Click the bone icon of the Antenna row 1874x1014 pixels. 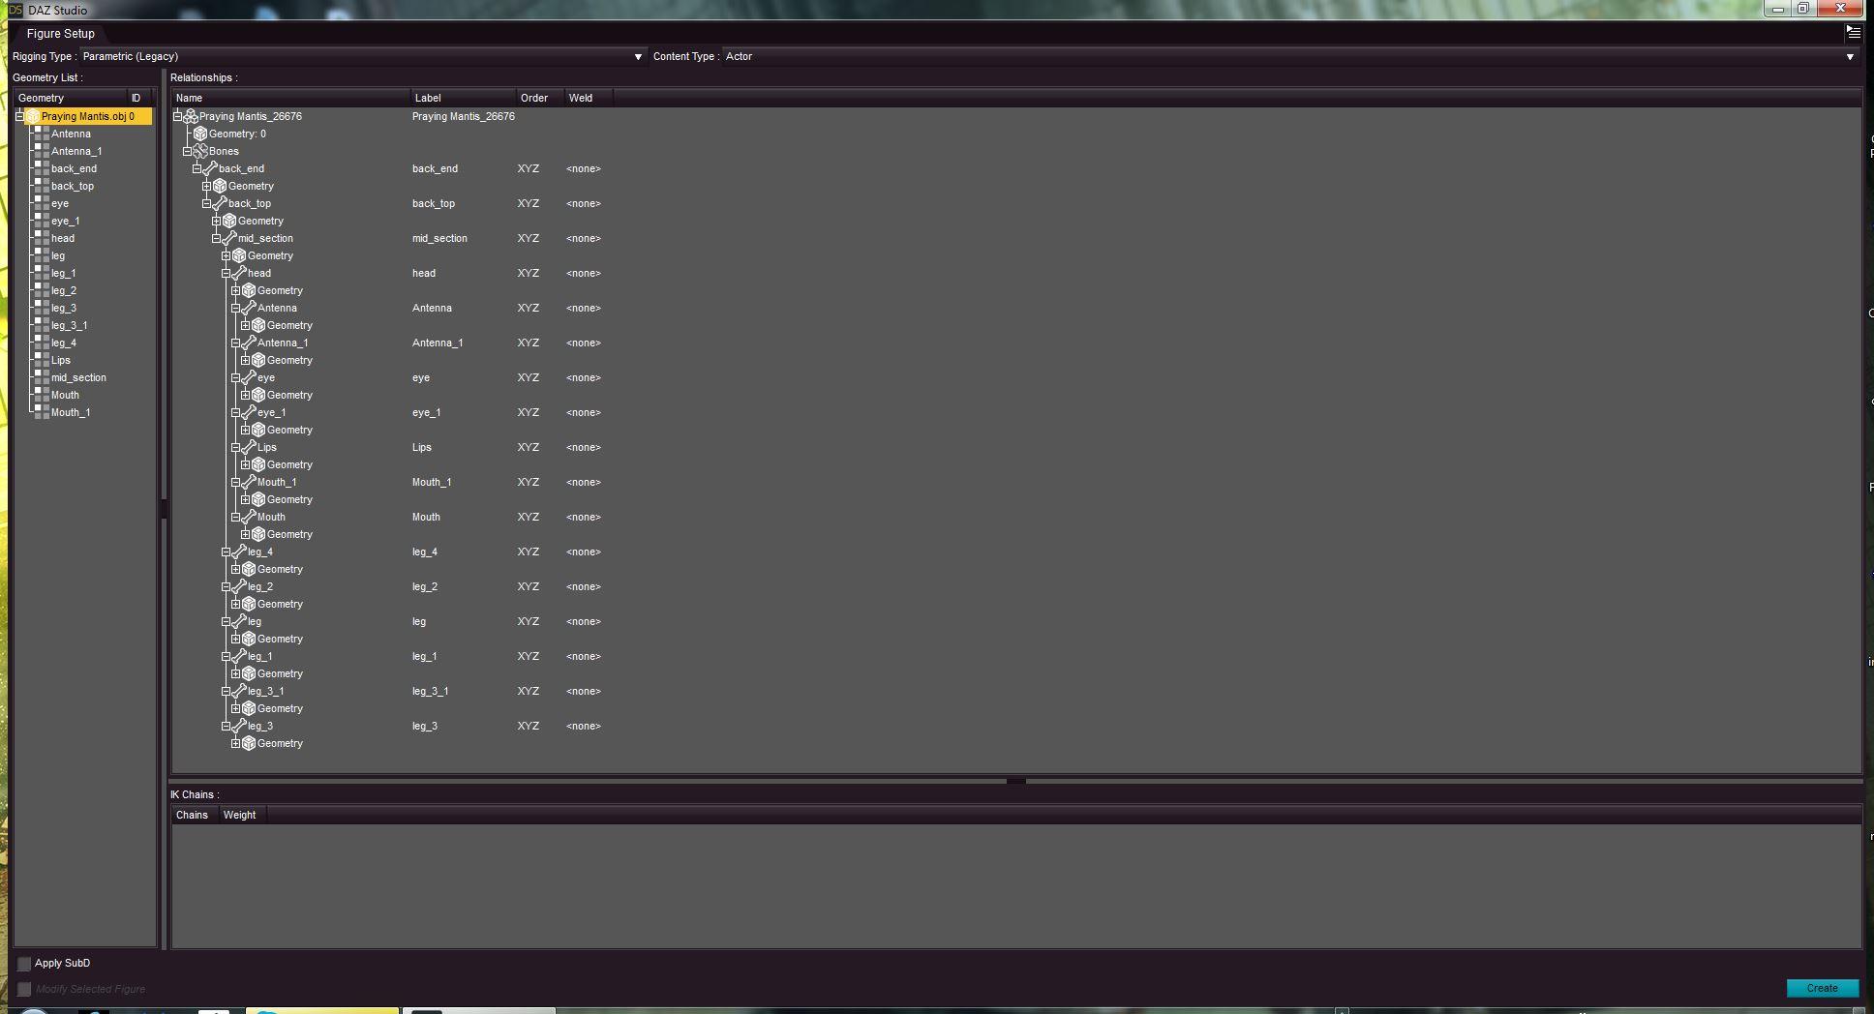click(249, 308)
